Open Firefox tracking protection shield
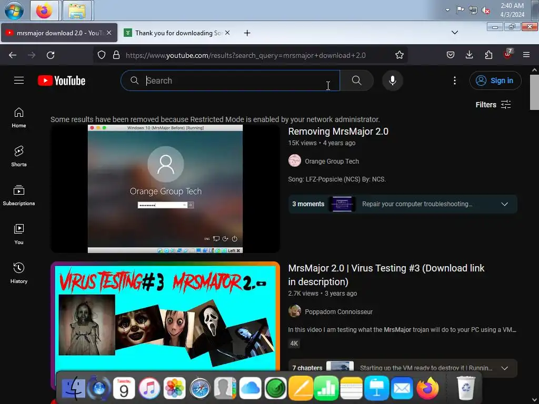Image resolution: width=539 pixels, height=404 pixels. coord(102,55)
